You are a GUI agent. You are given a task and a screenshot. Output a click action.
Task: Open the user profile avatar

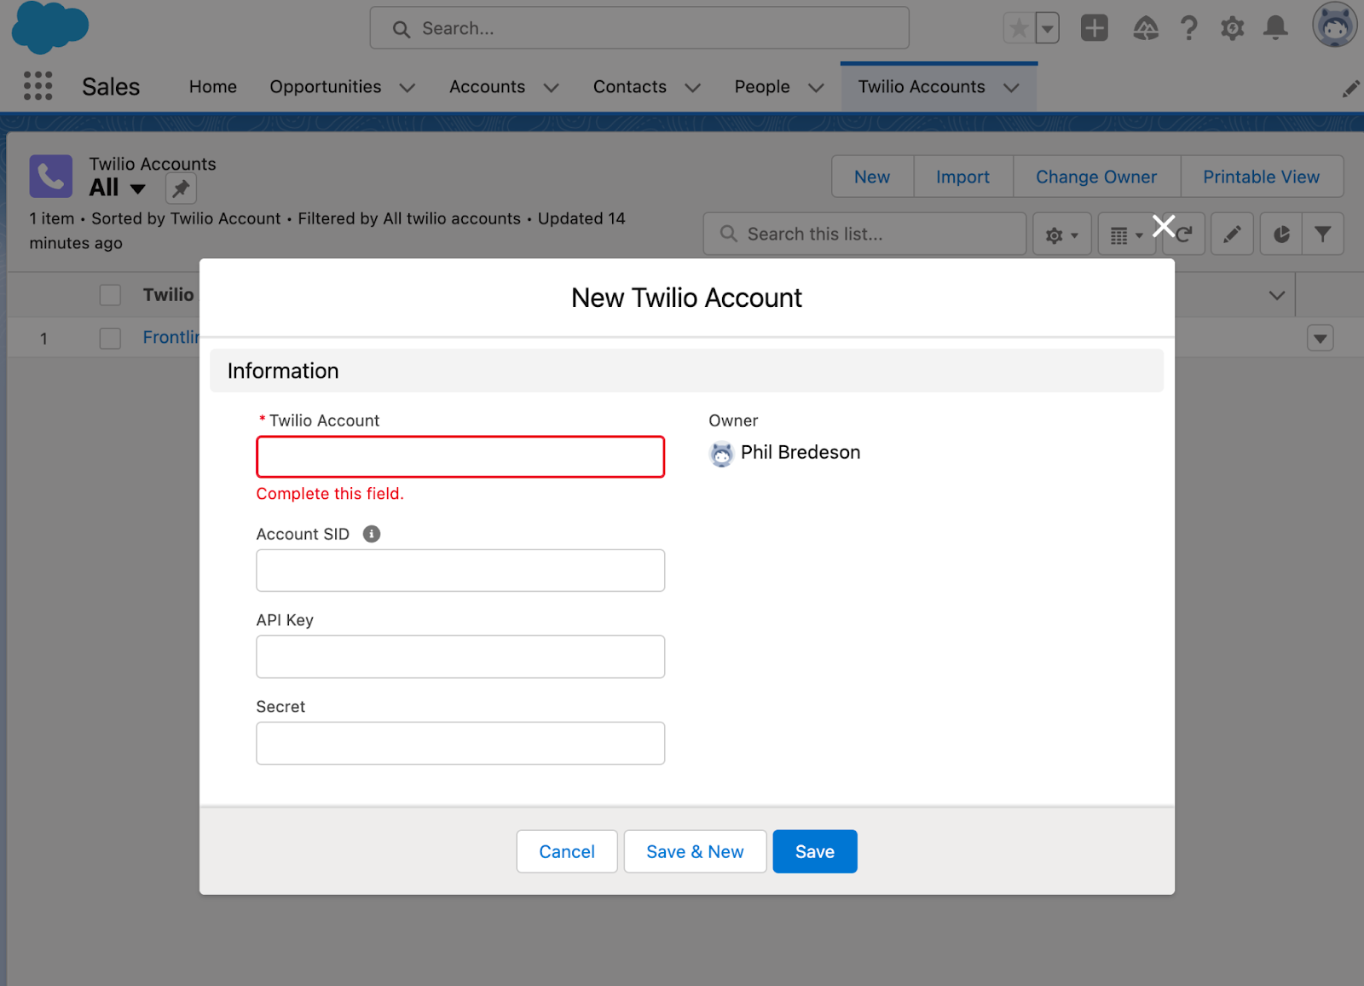(1334, 26)
